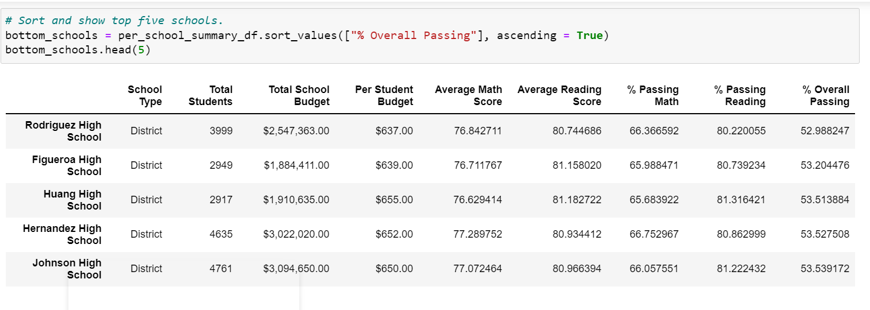870x310 pixels.
Task: Click Rodriguez total students value 3999
Action: pos(222,131)
